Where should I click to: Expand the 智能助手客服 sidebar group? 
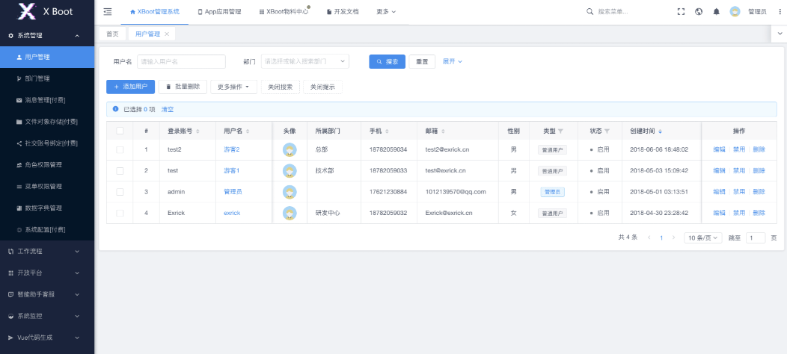[47, 294]
